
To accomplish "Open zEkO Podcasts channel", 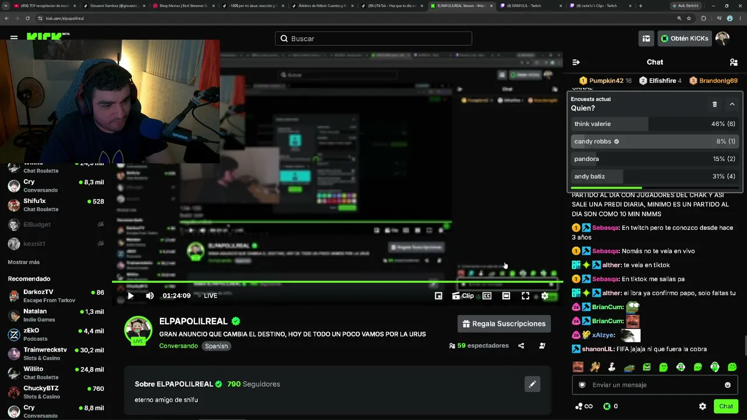I will (x=56, y=334).
